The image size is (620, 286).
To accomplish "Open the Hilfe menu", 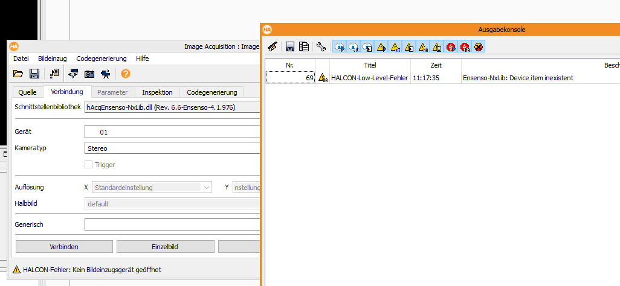I will [143, 59].
